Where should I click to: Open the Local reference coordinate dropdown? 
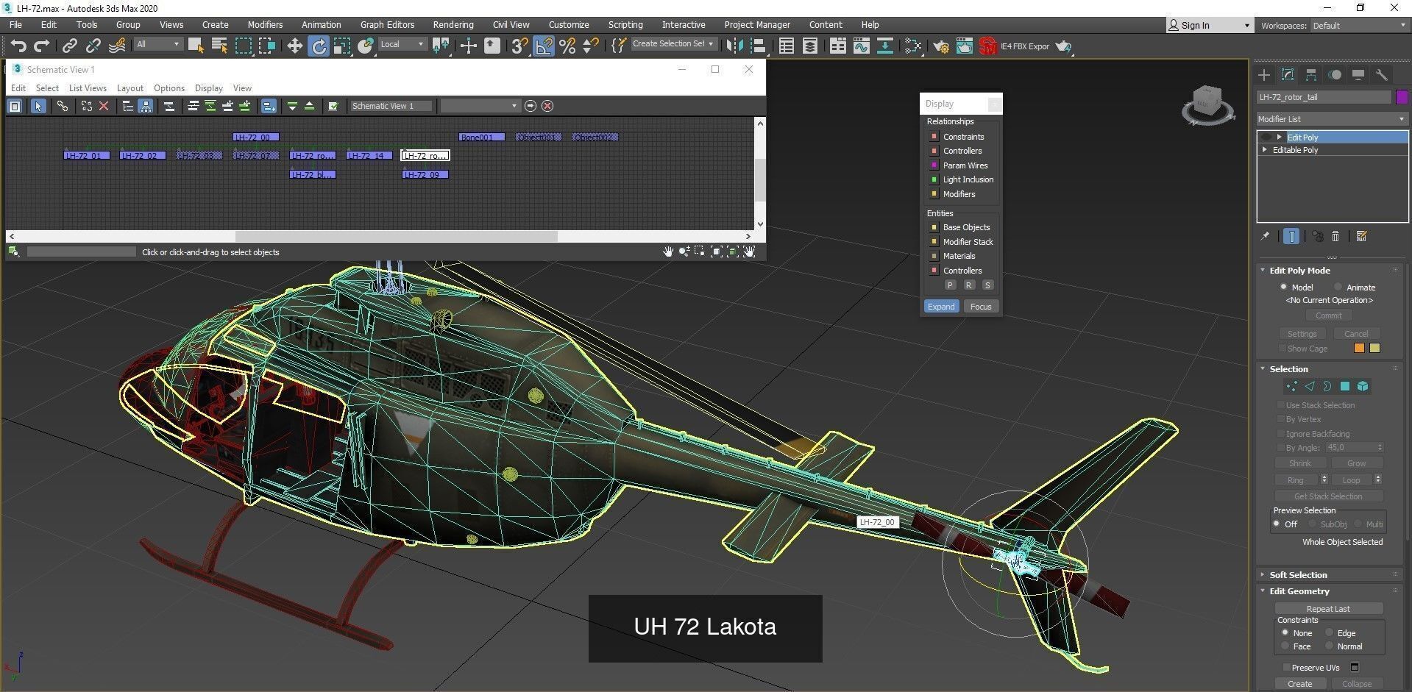pos(402,44)
